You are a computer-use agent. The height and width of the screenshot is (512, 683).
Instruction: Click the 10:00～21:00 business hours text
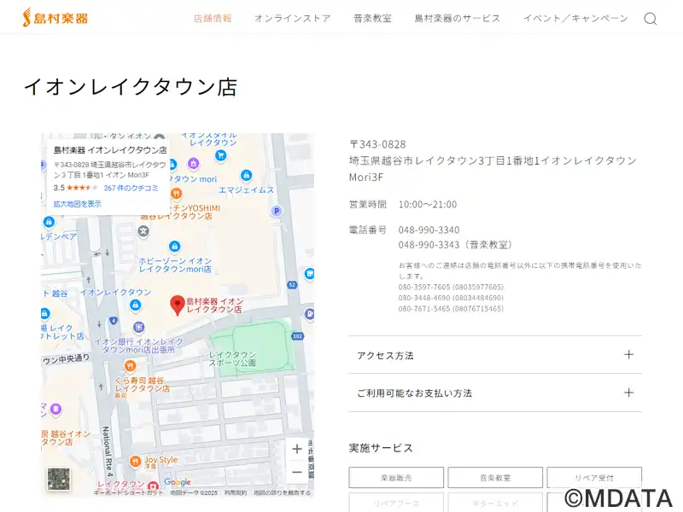tap(428, 204)
